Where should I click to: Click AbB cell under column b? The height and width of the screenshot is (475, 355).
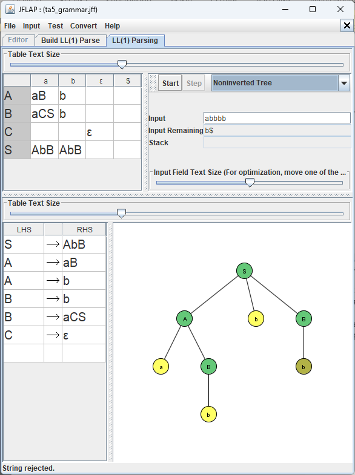click(72, 150)
